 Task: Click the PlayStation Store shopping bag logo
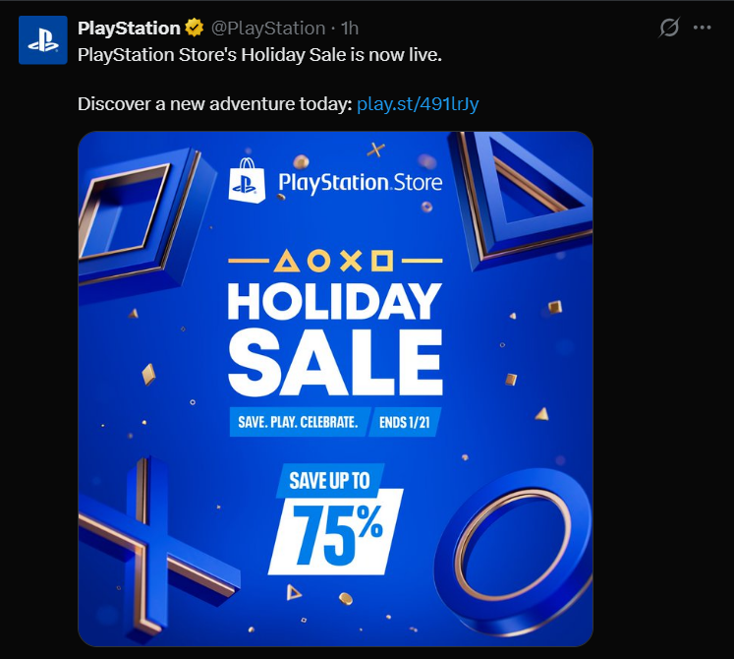[x=247, y=181]
